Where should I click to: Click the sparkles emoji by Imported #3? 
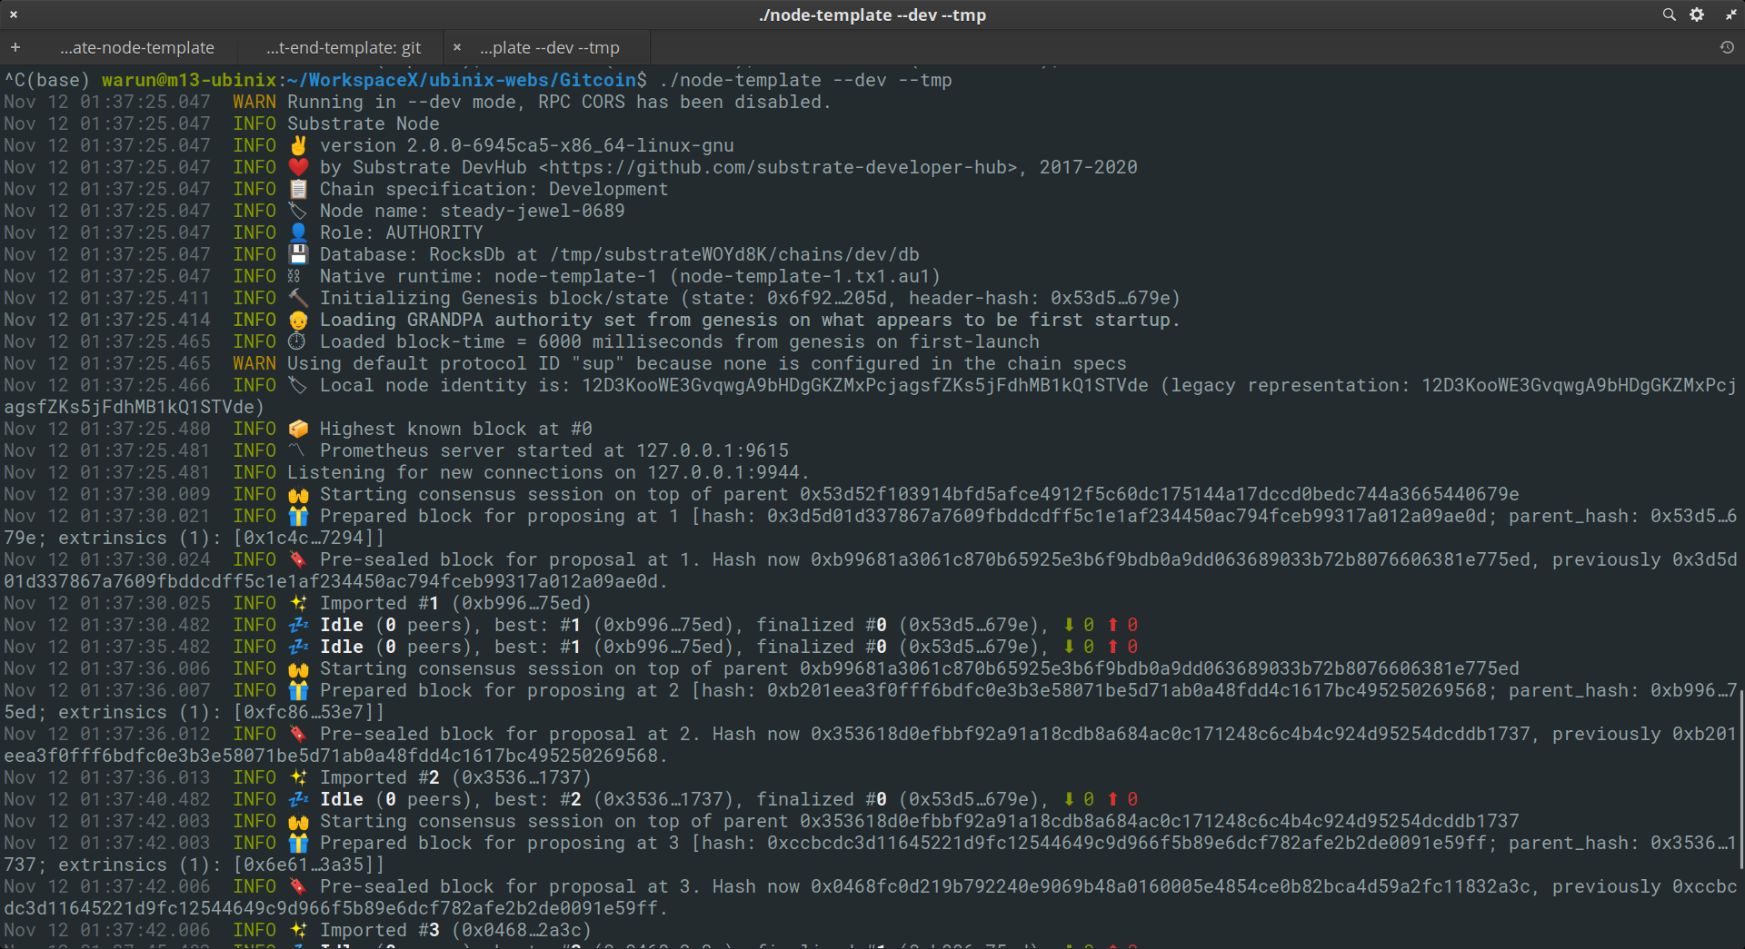click(x=298, y=930)
